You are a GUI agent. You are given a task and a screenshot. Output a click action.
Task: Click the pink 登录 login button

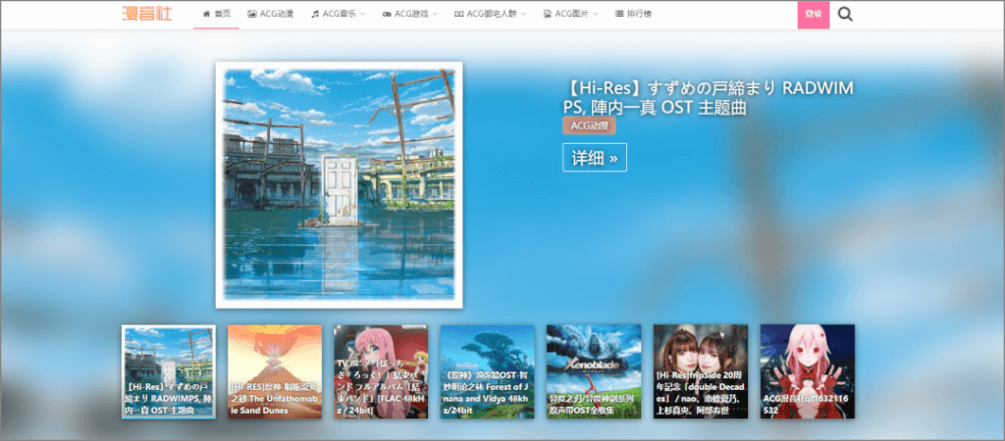[814, 15]
